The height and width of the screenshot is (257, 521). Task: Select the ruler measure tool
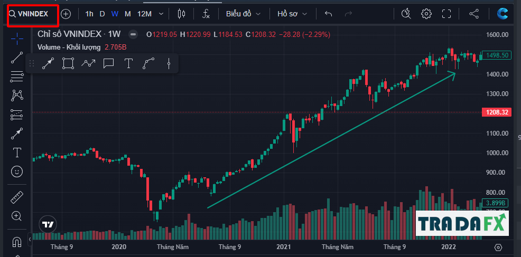point(17,197)
